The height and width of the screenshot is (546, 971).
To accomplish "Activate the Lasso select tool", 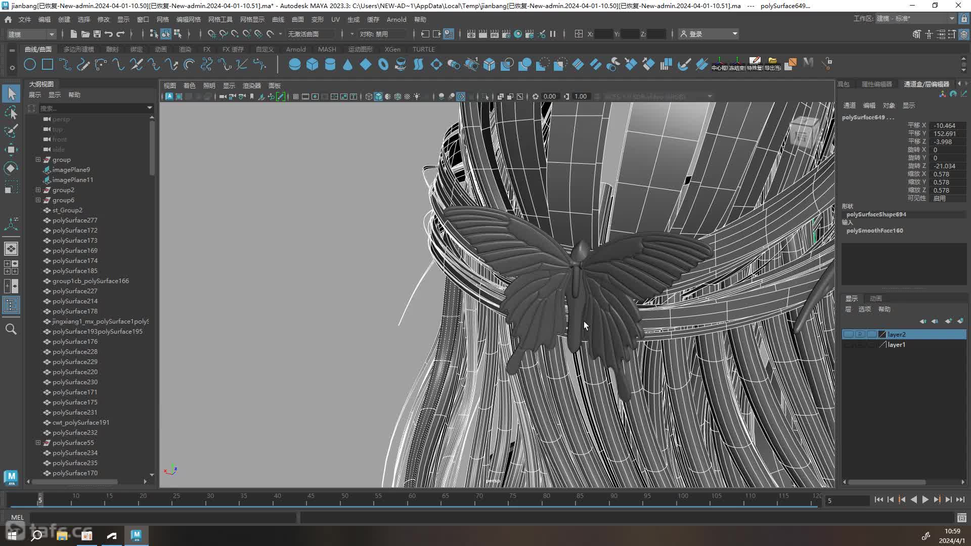I will tap(11, 112).
